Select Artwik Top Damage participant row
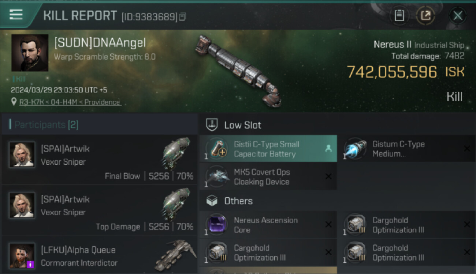Screen dimensions: 476x274 point(100,210)
